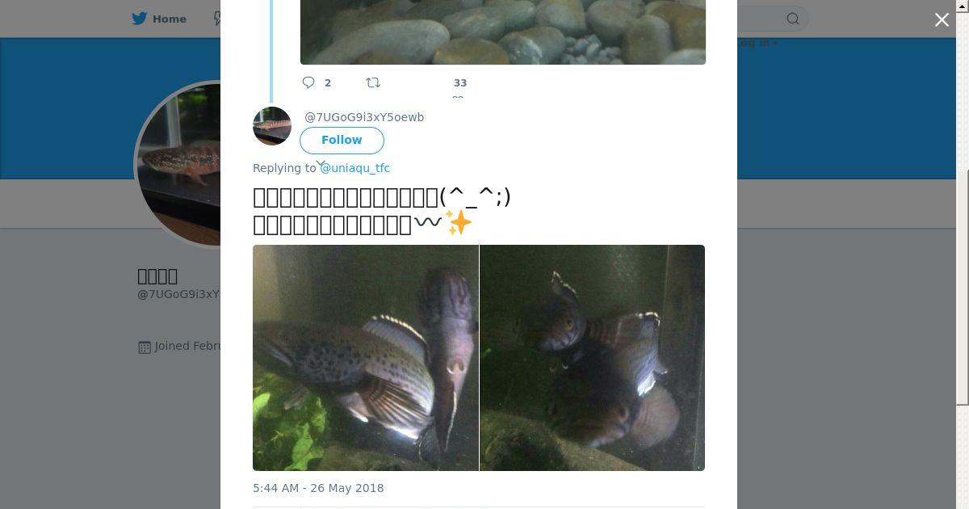The width and height of the screenshot is (969, 509).
Task: Follow the @7UGoG9i3xY5oewb account
Action: click(x=342, y=140)
